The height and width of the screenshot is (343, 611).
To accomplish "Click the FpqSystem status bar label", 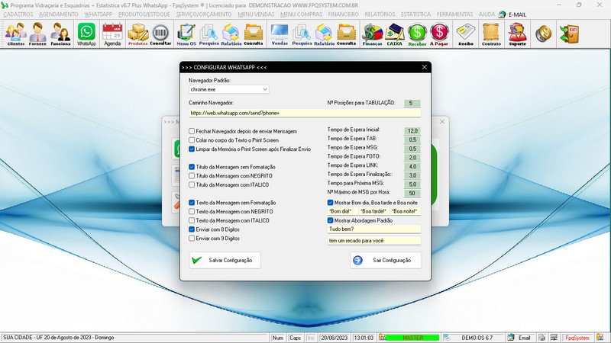I will click(x=577, y=338).
